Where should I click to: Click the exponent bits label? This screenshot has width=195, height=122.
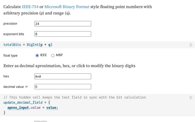tap(14, 34)
